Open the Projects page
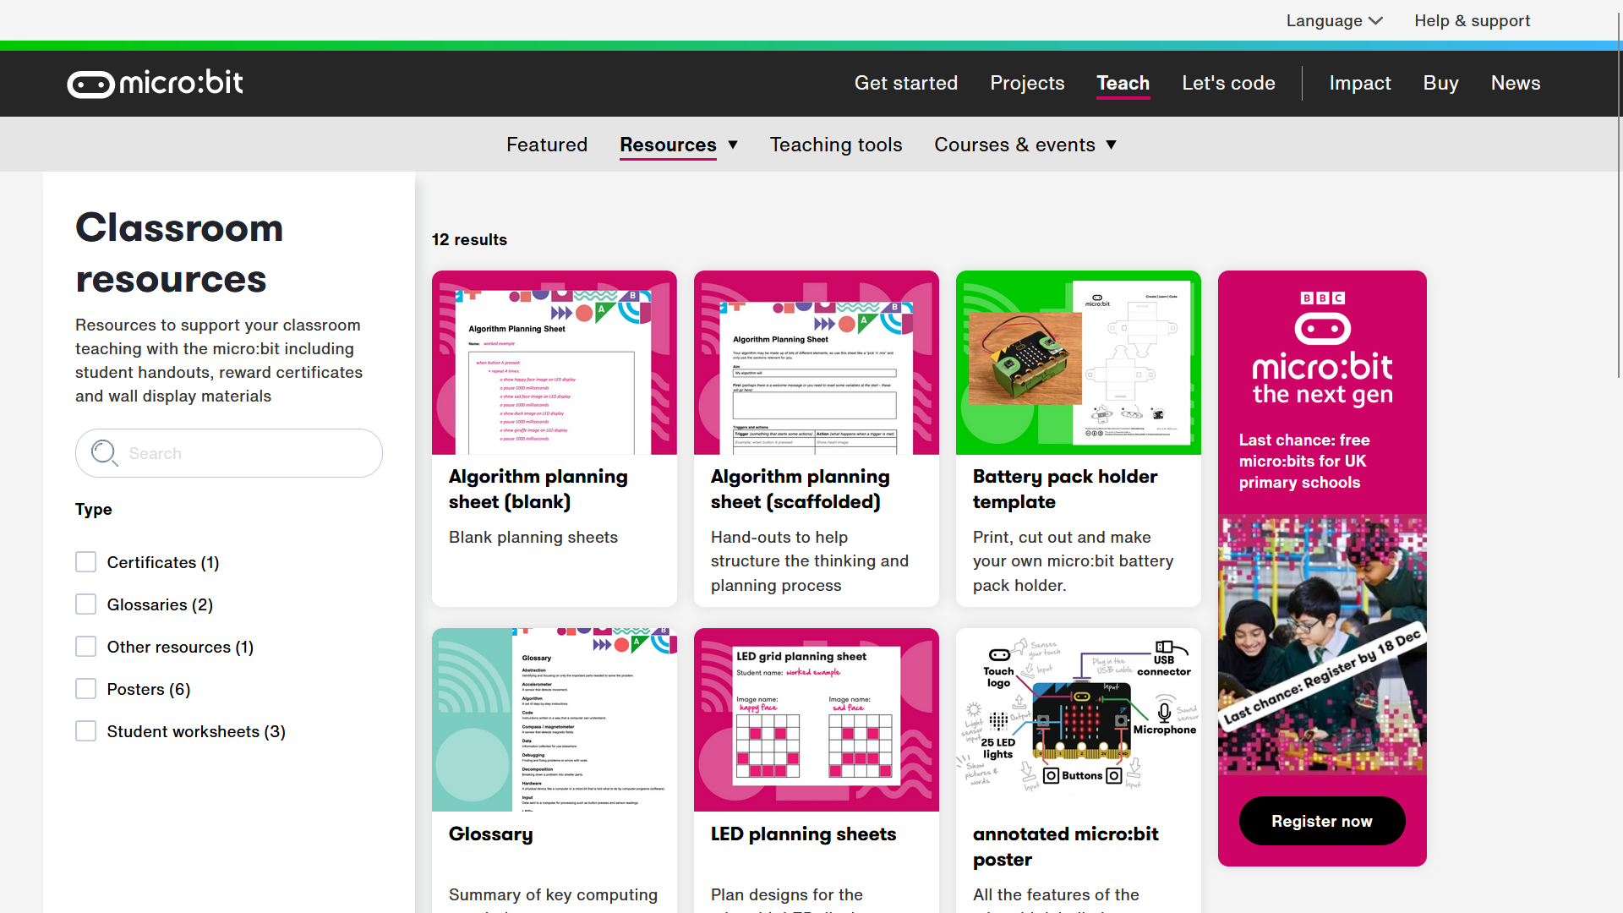Image resolution: width=1623 pixels, height=913 pixels. [x=1027, y=83]
